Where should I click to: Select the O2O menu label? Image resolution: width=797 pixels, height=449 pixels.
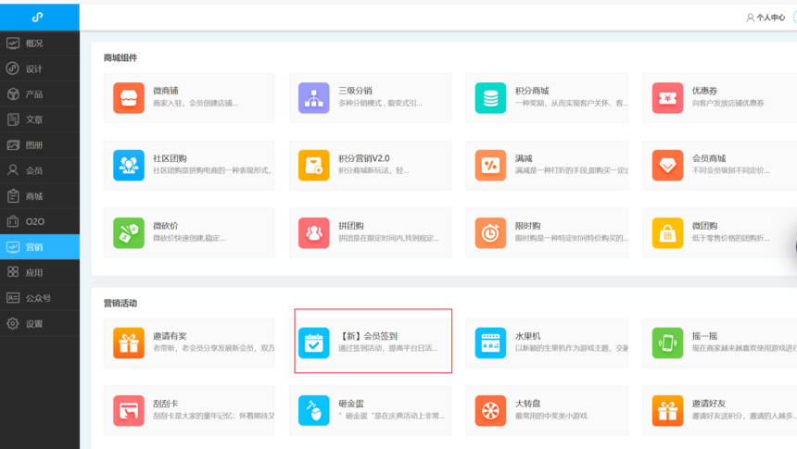point(35,221)
